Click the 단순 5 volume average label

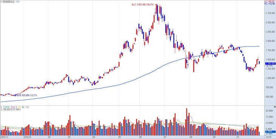pos(14,107)
